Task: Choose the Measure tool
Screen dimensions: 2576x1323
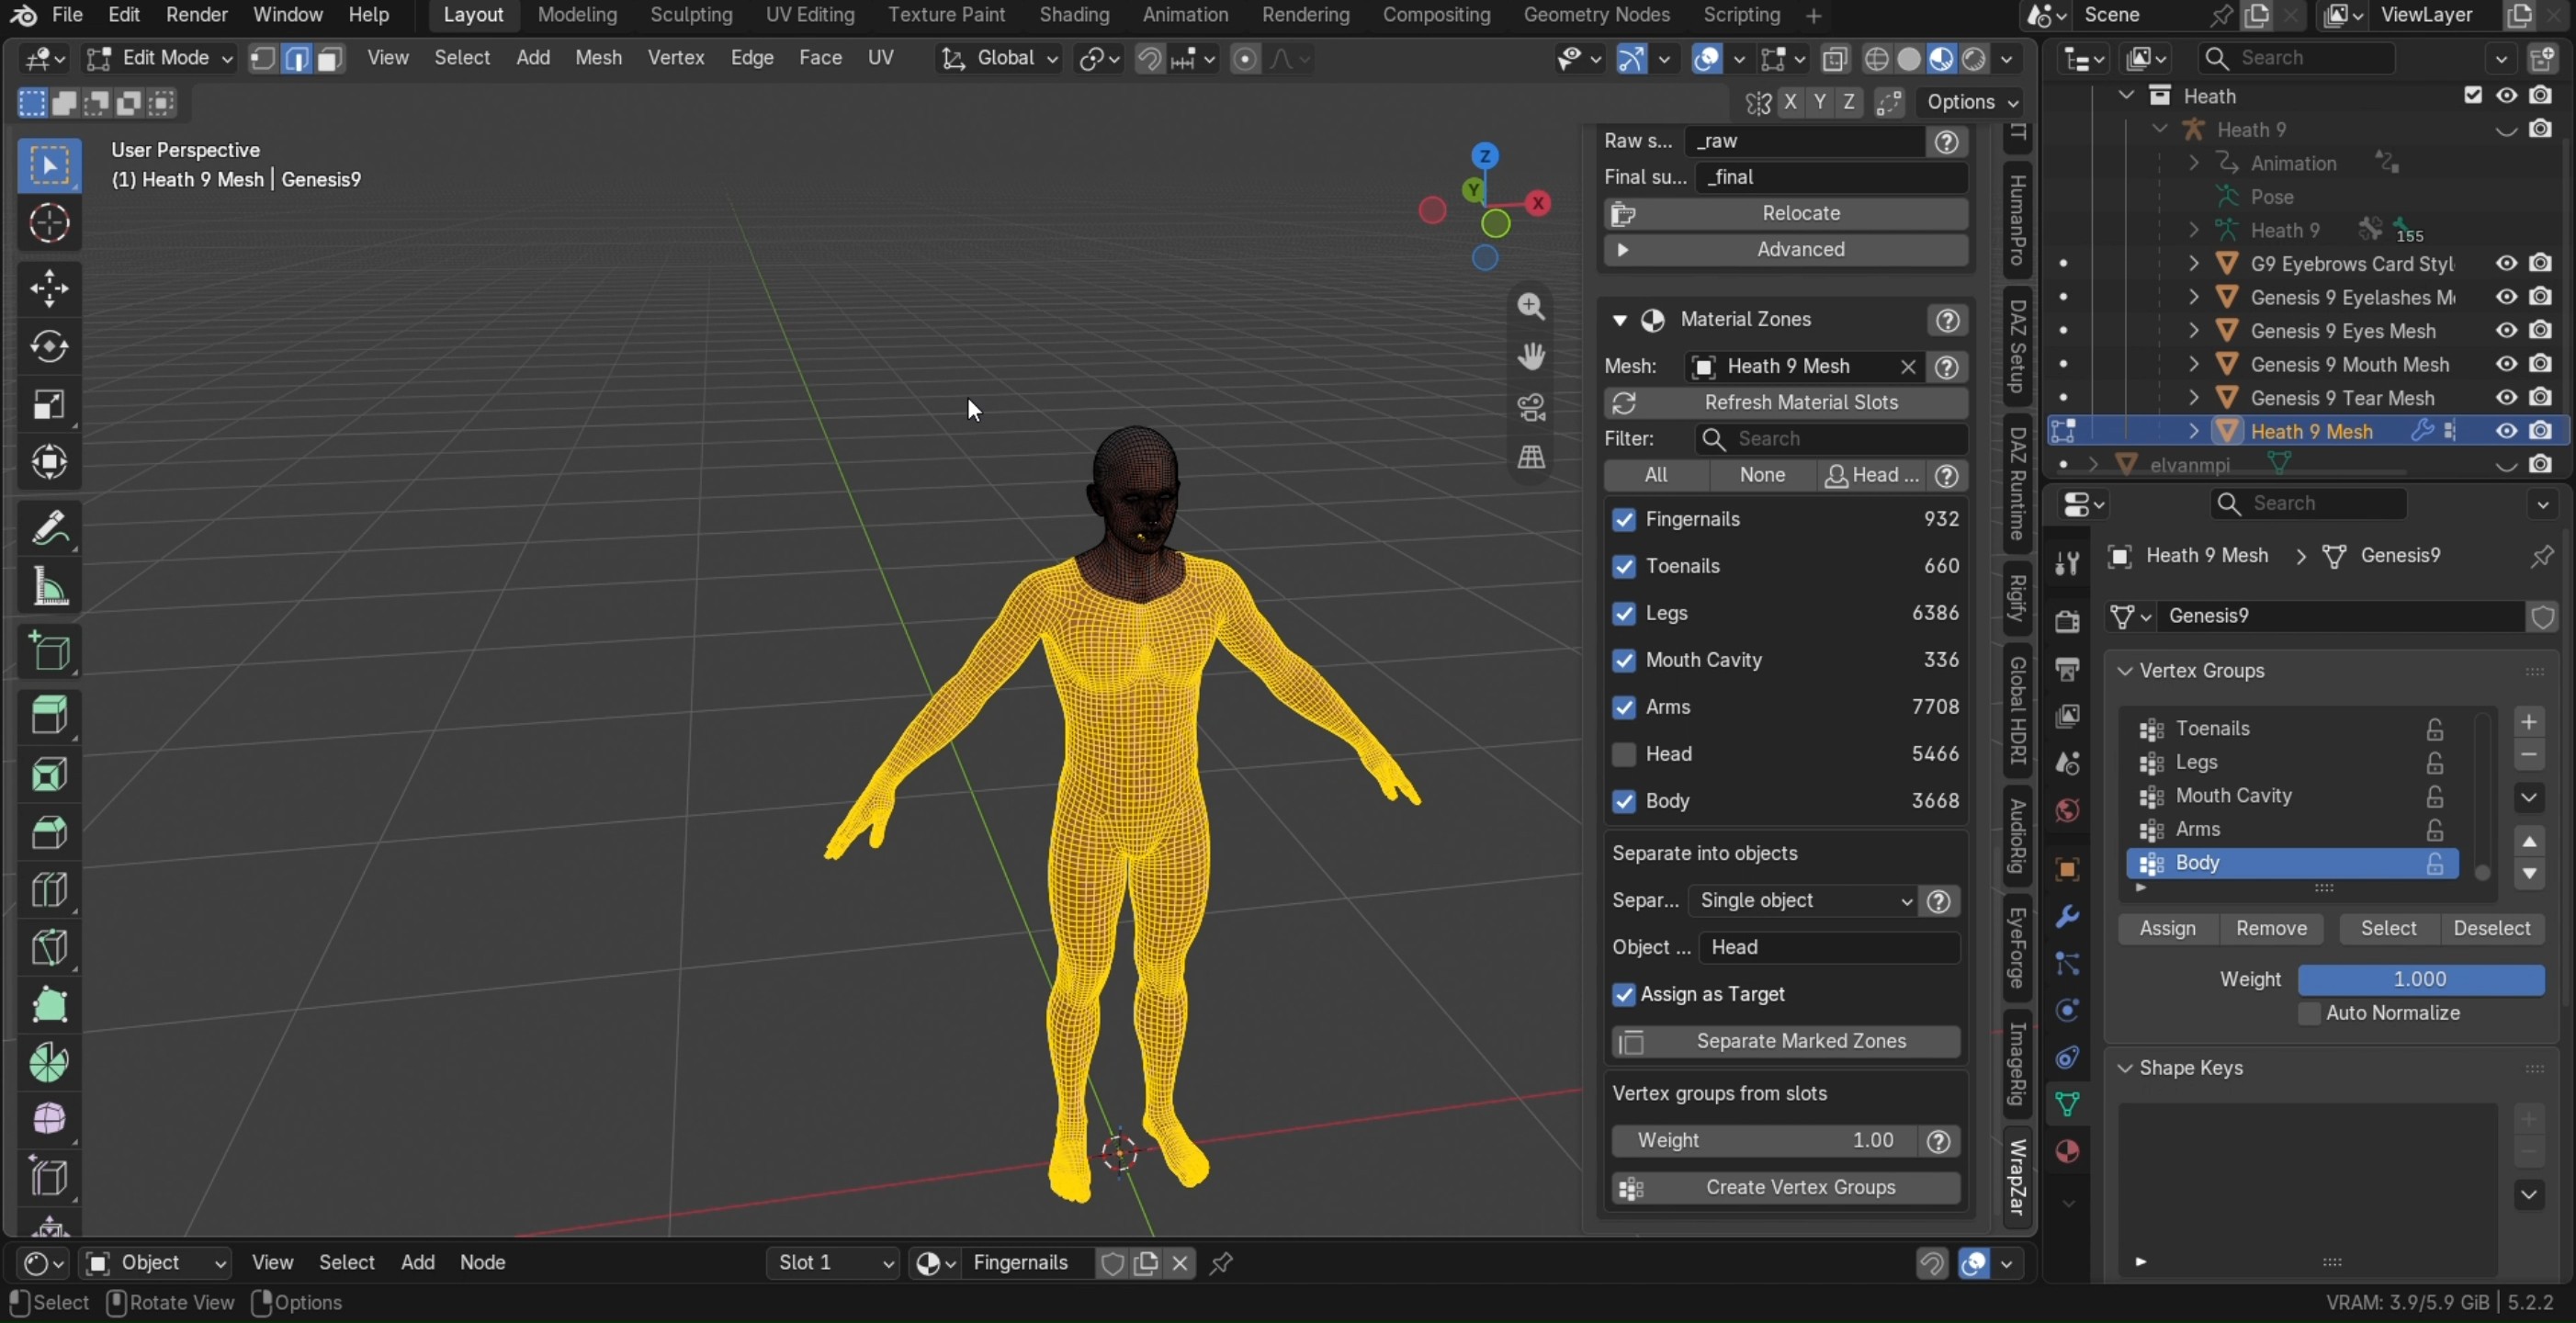Action: 49,586
